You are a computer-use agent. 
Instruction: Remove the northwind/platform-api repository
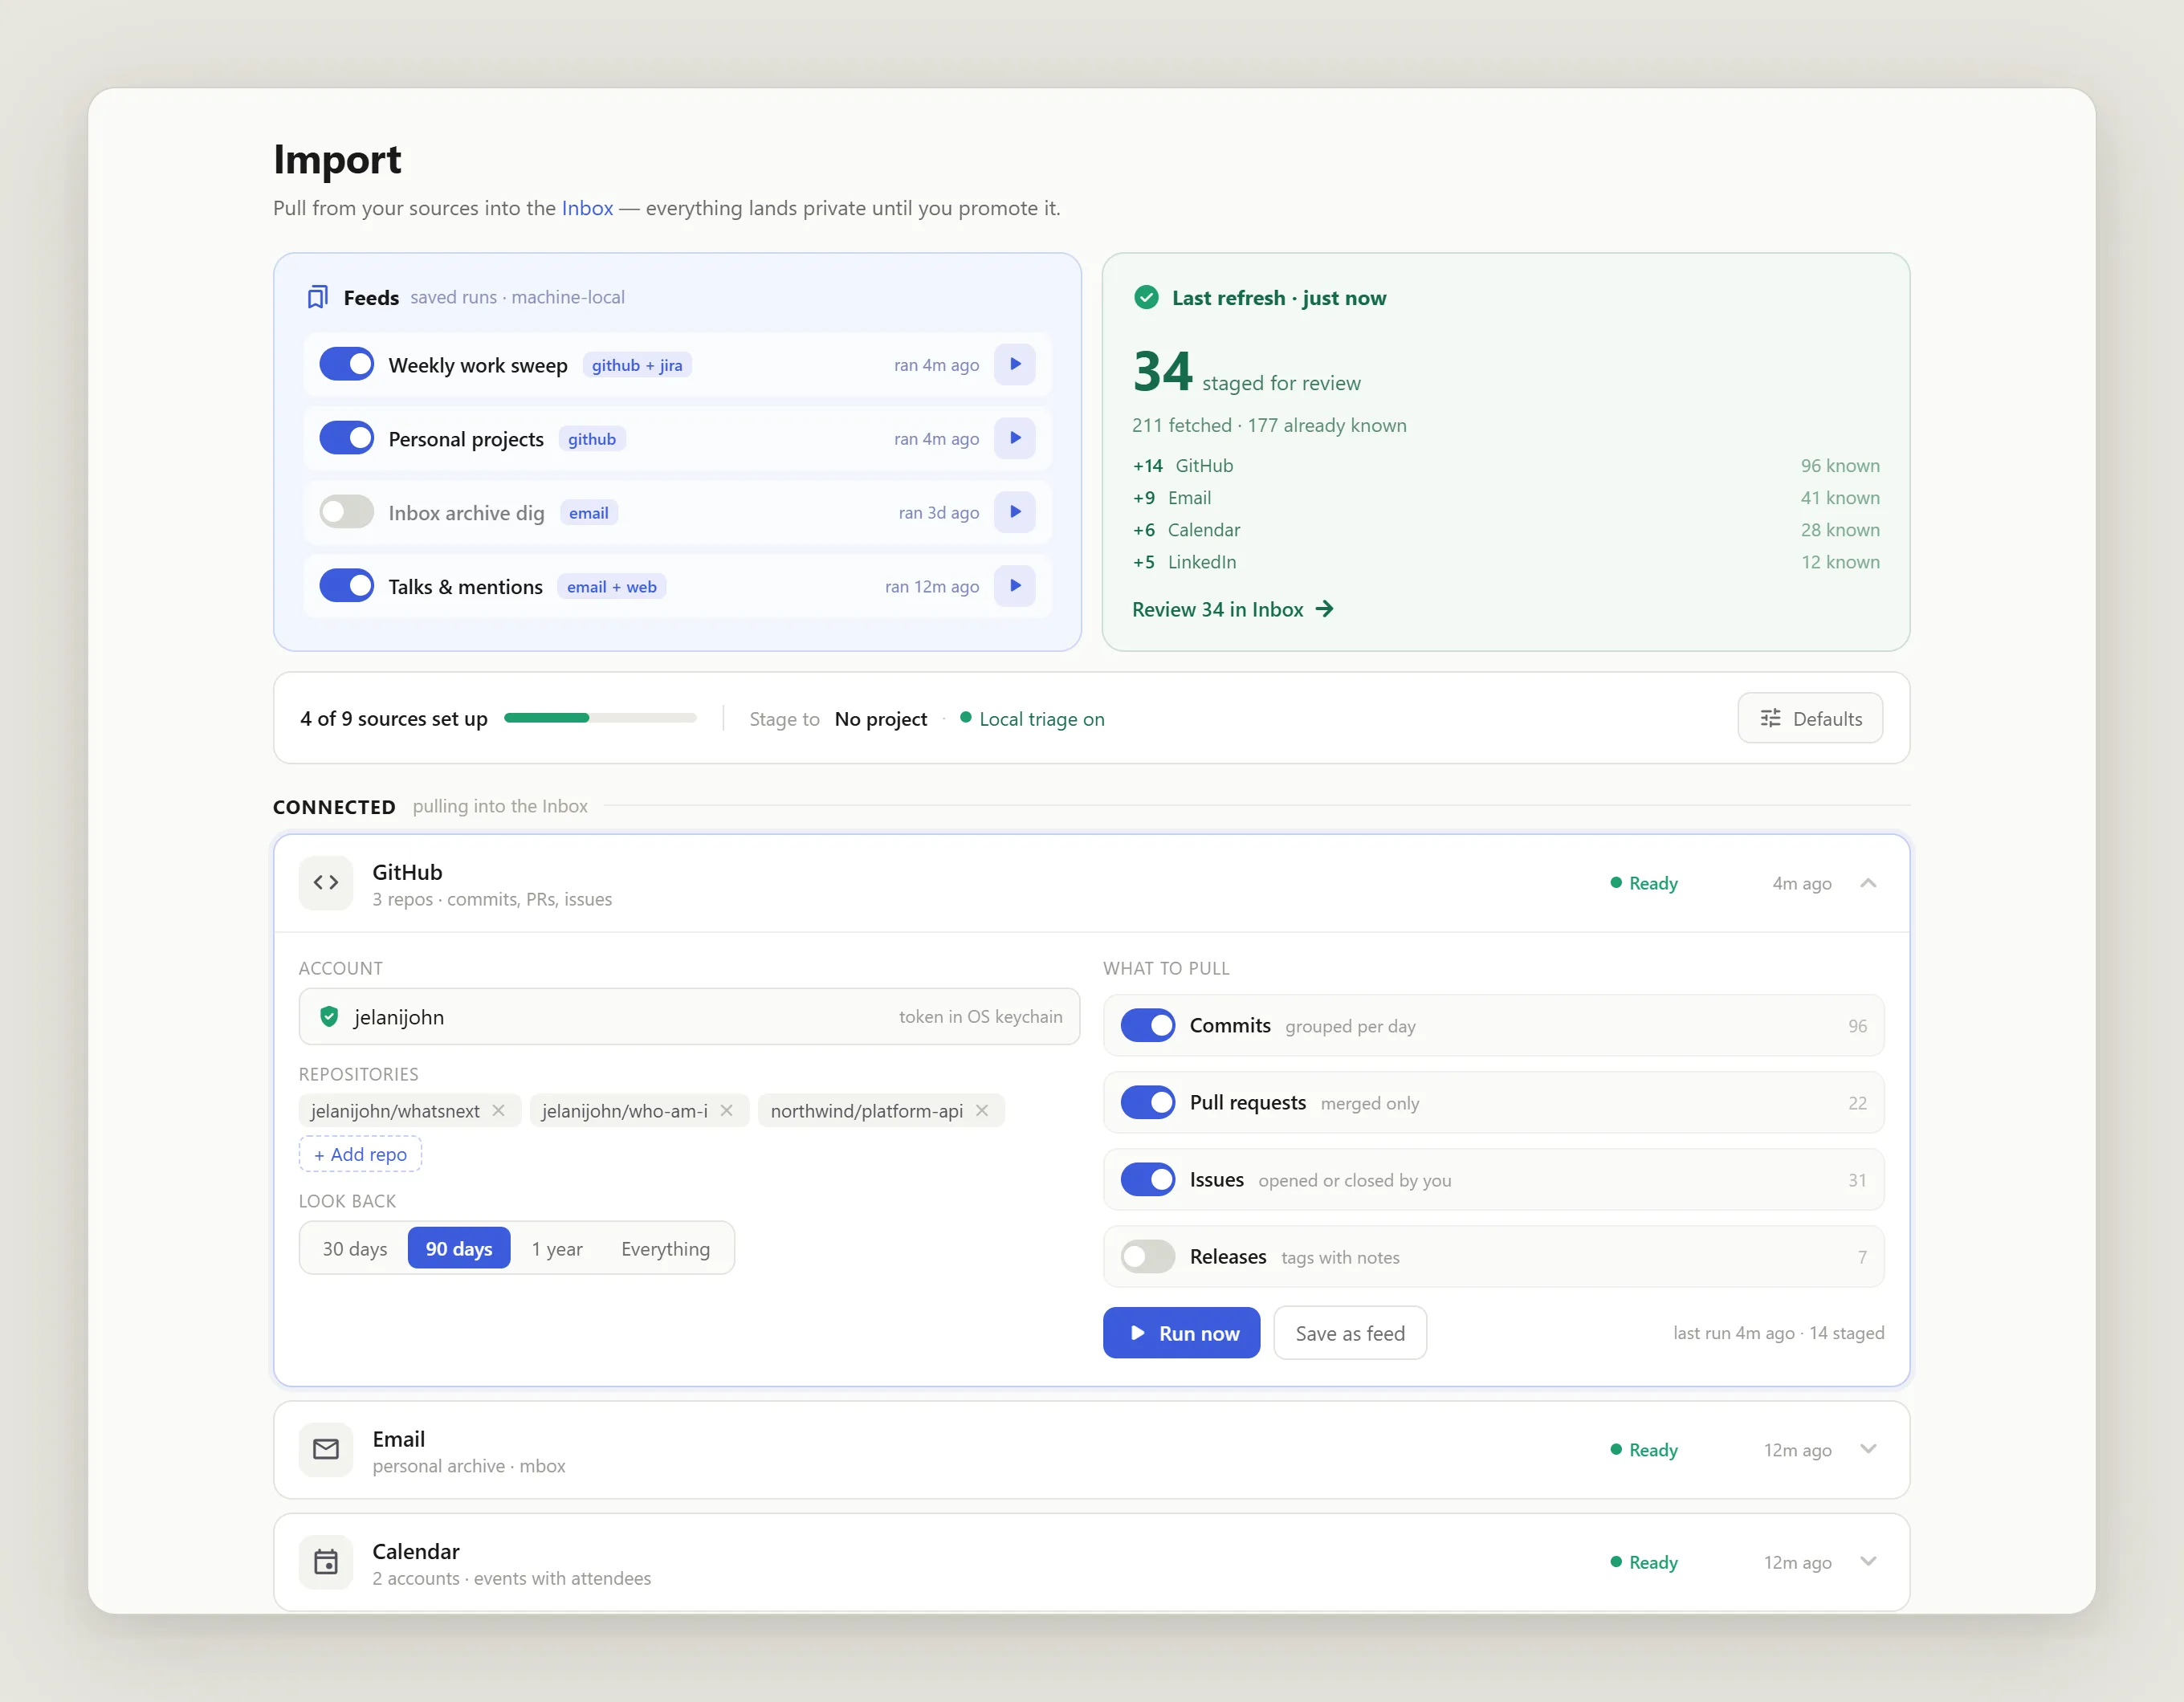(x=982, y=1111)
